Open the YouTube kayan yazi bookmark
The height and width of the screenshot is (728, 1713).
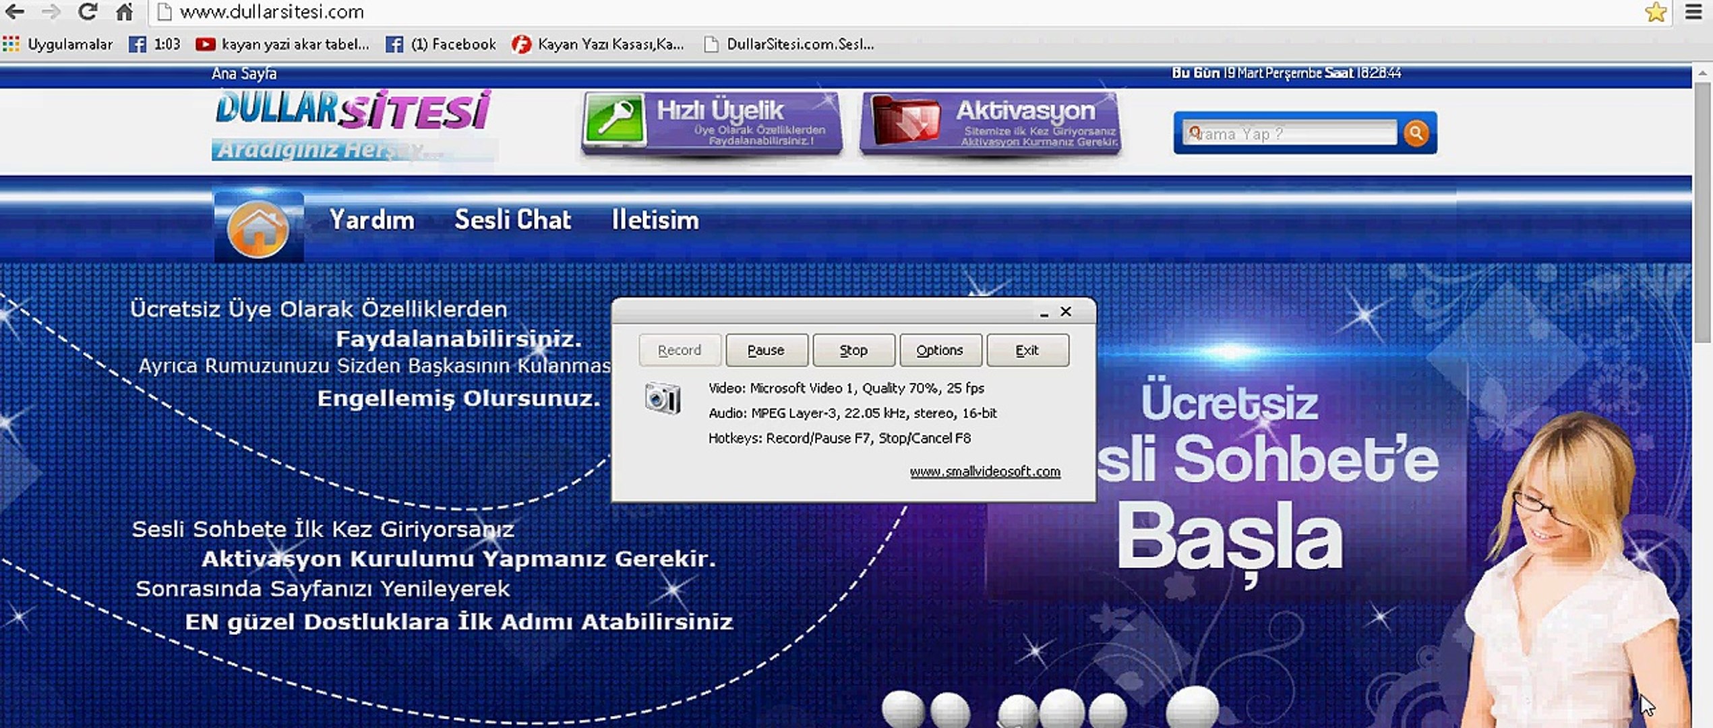click(282, 44)
